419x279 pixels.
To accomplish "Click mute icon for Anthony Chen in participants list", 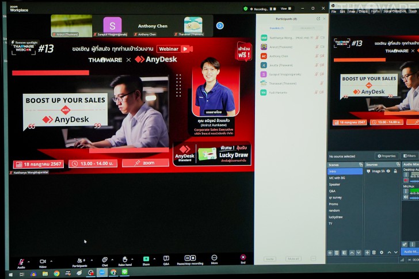I will click(x=317, y=56).
